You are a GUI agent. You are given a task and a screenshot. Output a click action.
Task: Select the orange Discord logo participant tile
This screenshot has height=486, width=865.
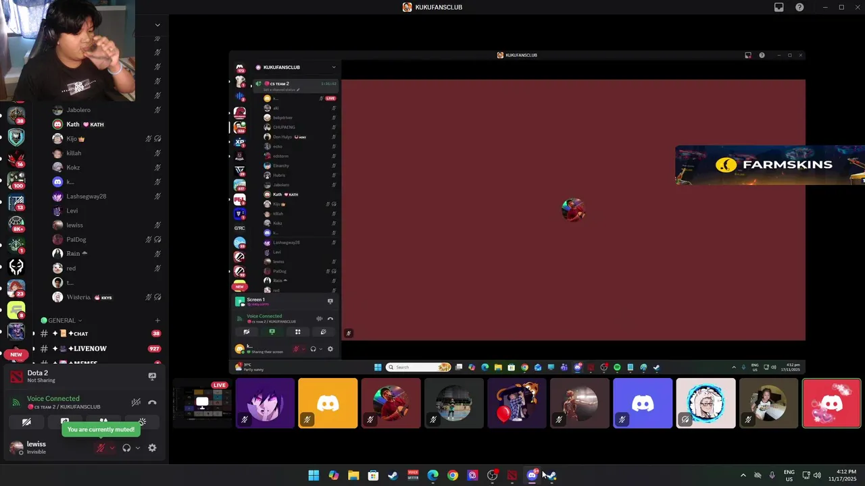coord(328,404)
